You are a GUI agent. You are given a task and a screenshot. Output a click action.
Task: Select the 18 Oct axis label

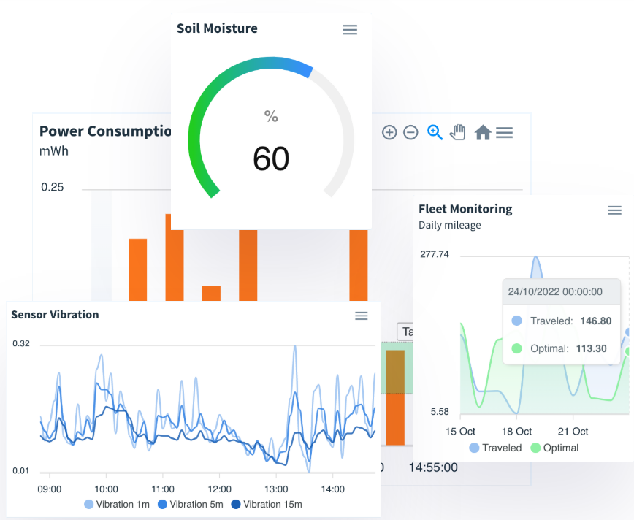(x=516, y=432)
